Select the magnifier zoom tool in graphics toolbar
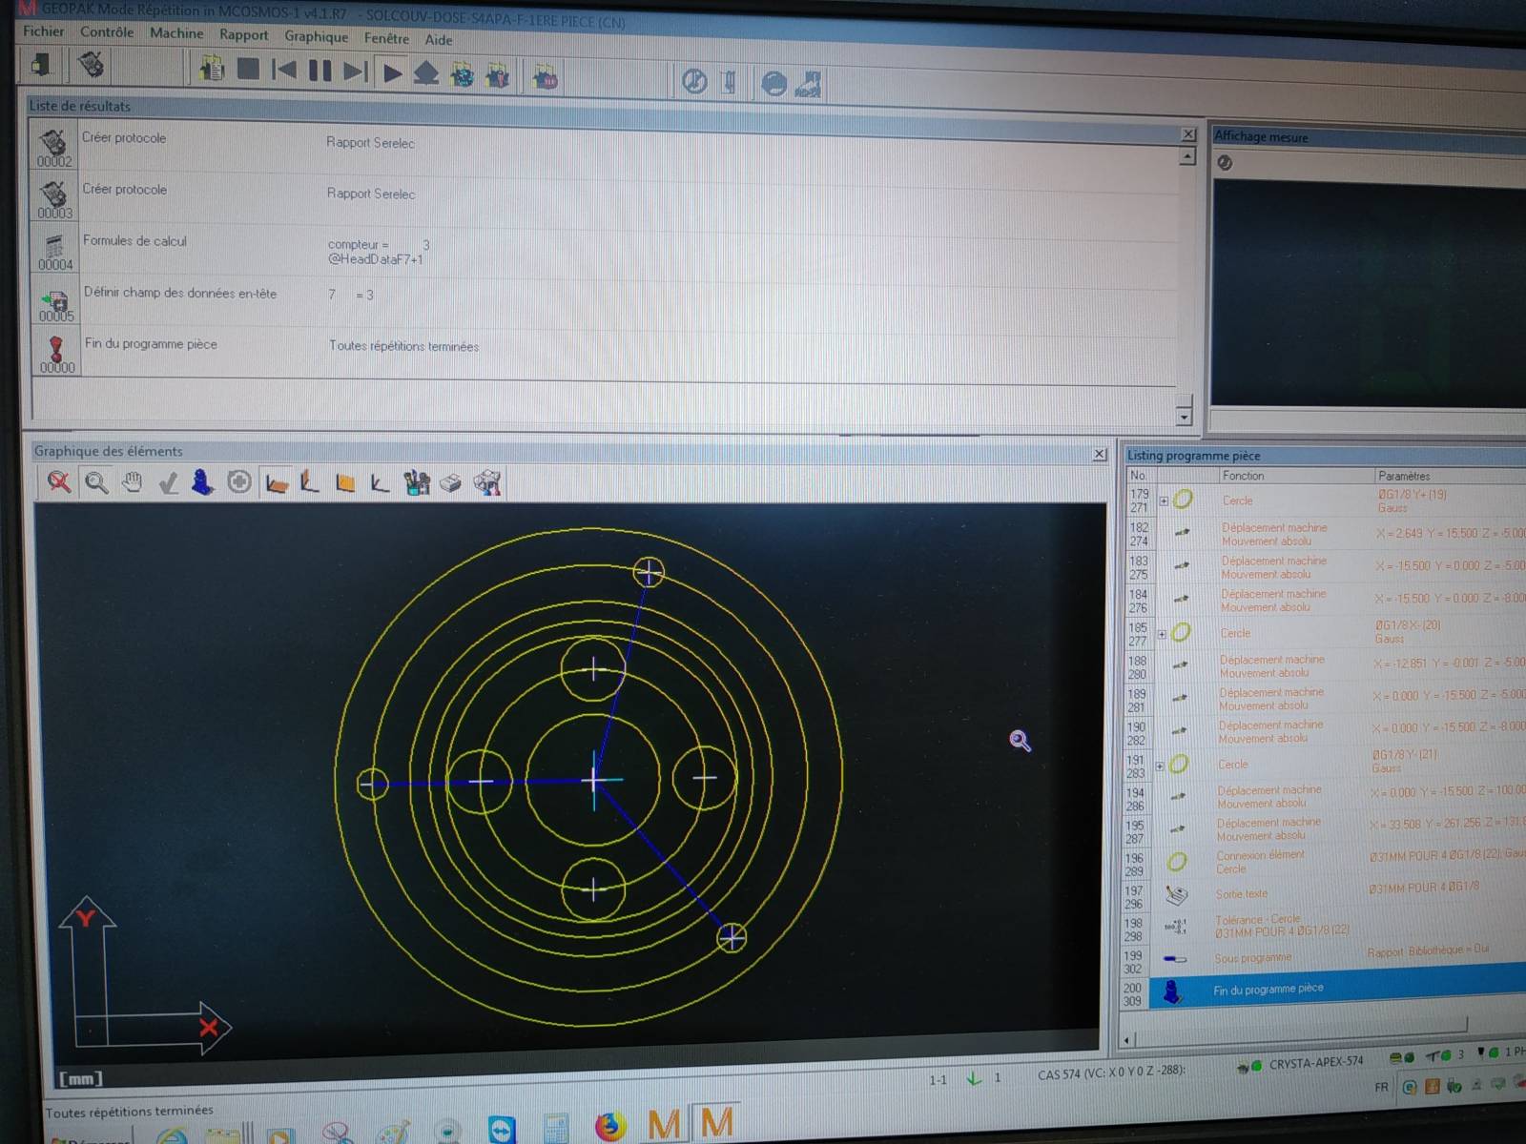Image resolution: width=1526 pixels, height=1144 pixels. 96,483
